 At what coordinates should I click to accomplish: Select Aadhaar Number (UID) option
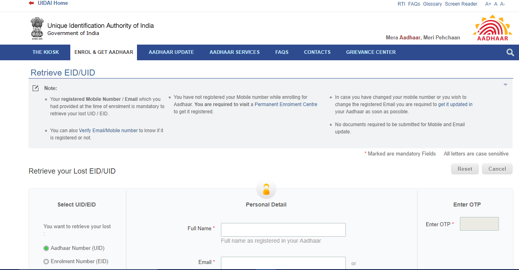pyautogui.click(x=46, y=248)
